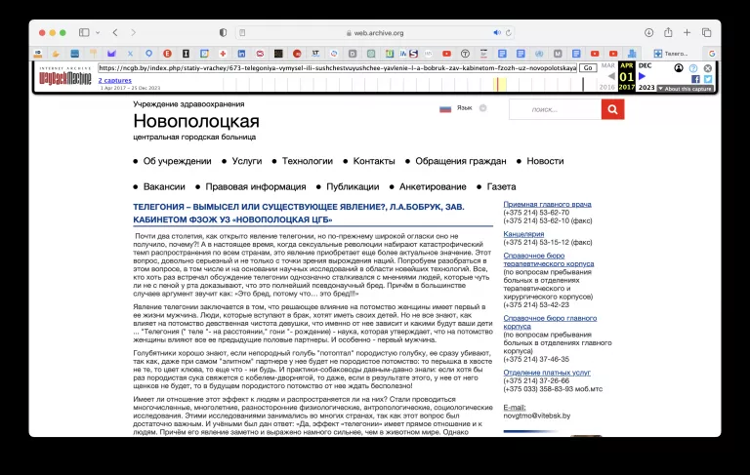
Task: Close the Wayback Machine toolbar
Action: point(708,67)
